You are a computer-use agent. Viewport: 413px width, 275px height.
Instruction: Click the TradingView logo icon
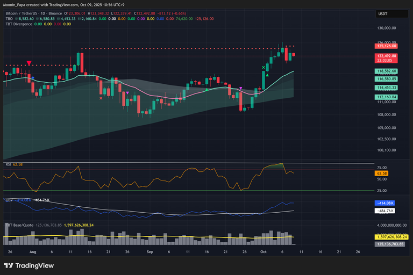pyautogui.click(x=10, y=265)
